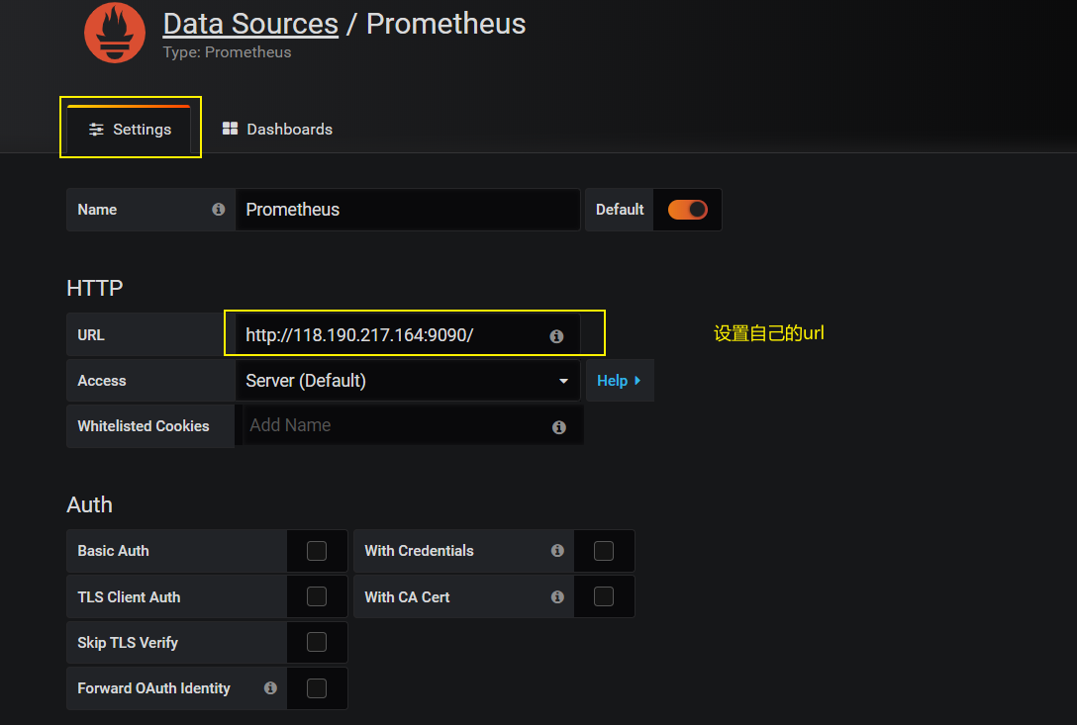1077x725 pixels.
Task: Open the Access Server (Default) dropdown
Action: tap(408, 381)
